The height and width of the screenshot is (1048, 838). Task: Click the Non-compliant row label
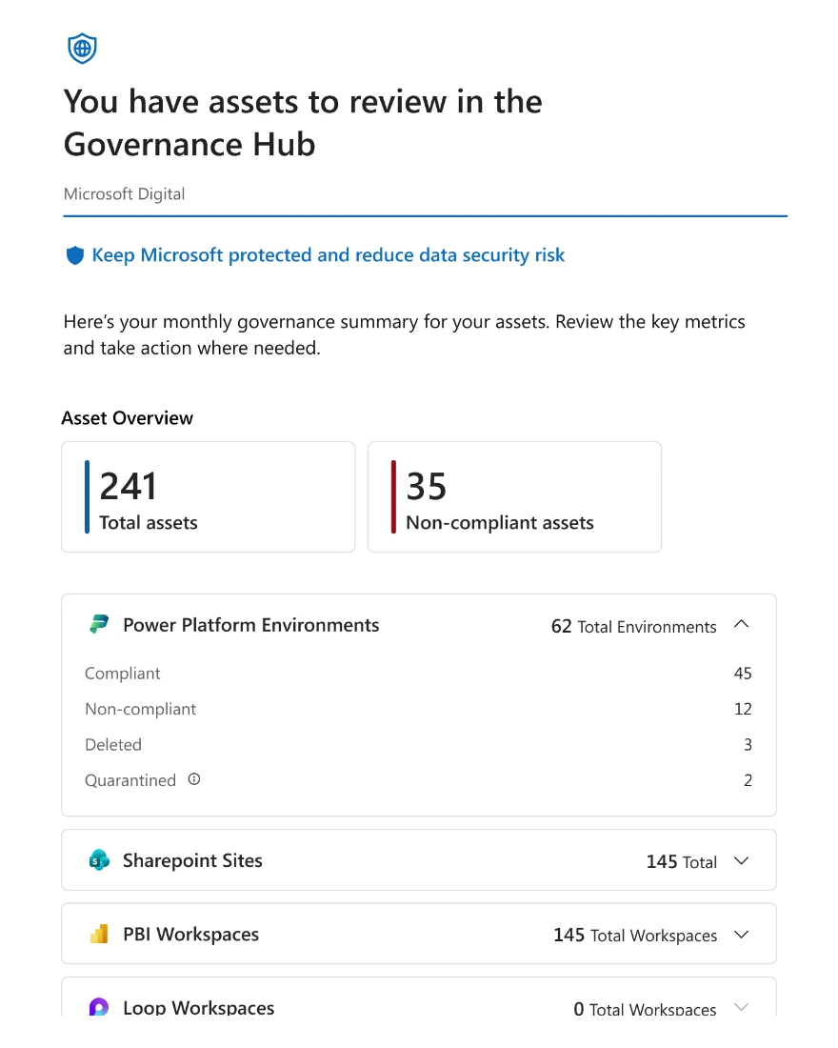coord(140,709)
